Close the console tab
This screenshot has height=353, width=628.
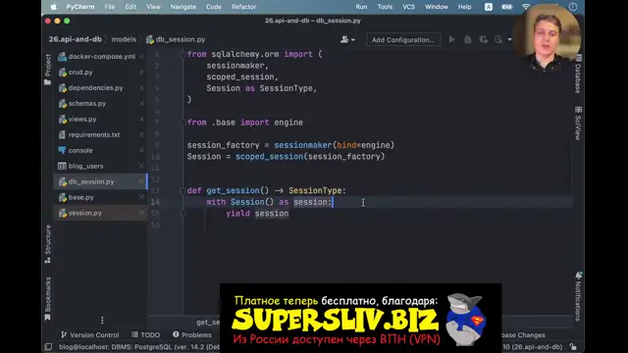pos(141,150)
